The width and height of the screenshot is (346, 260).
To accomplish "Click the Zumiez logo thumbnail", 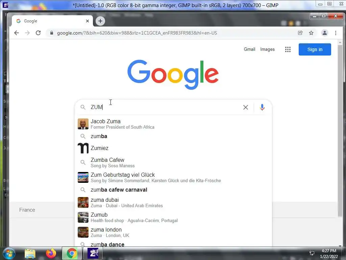I will pos(83,148).
